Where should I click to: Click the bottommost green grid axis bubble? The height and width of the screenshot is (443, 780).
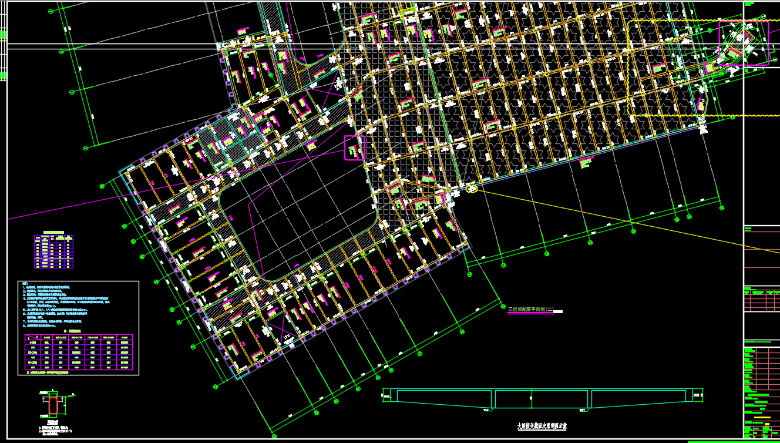tap(274, 436)
